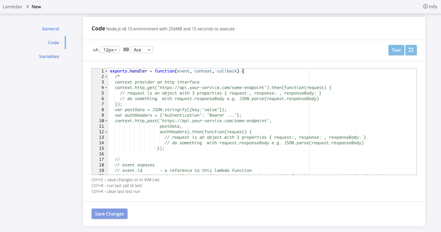This screenshot has width=441, height=232.
Task: Click the keyboard icon beside Ace
Action: (x=126, y=50)
